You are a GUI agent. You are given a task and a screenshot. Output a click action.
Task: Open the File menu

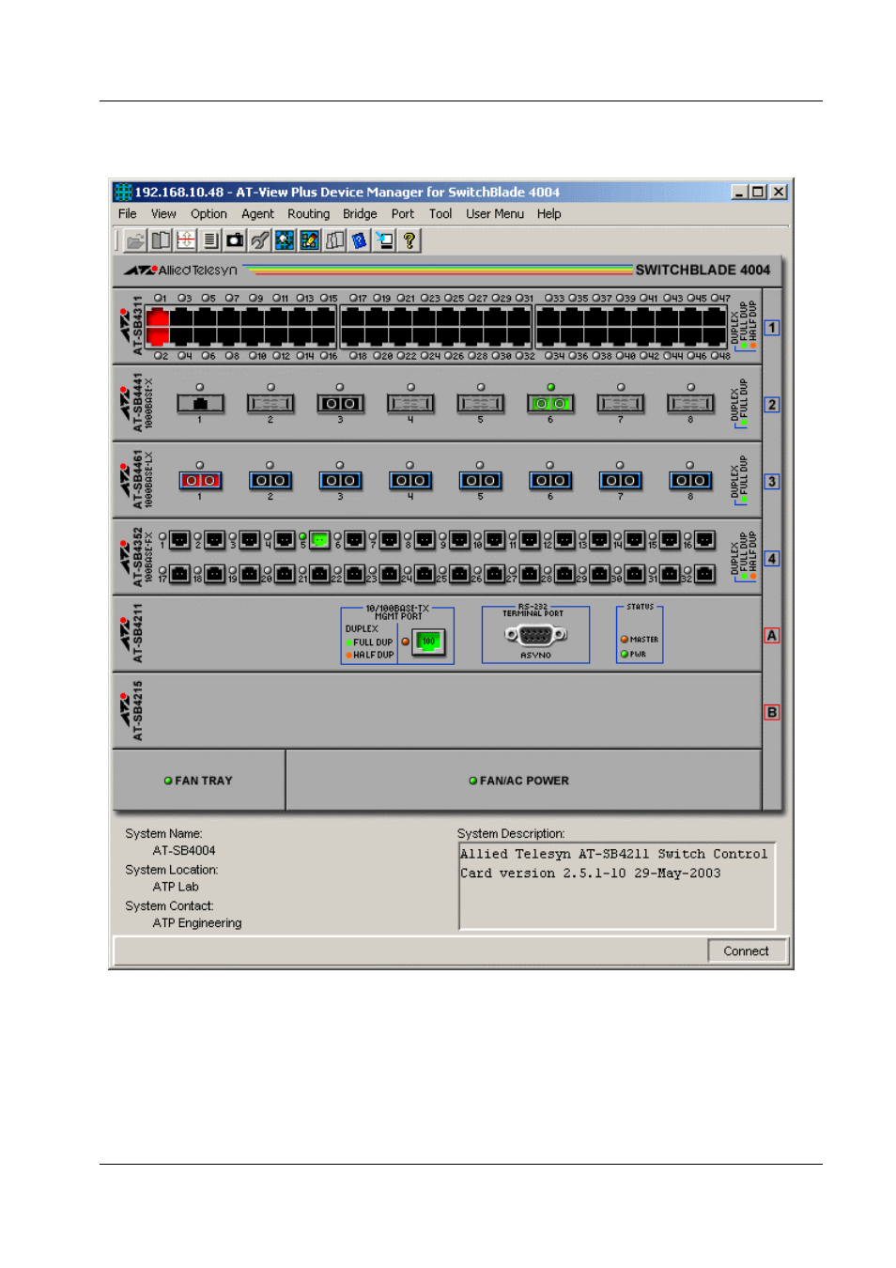(x=128, y=214)
